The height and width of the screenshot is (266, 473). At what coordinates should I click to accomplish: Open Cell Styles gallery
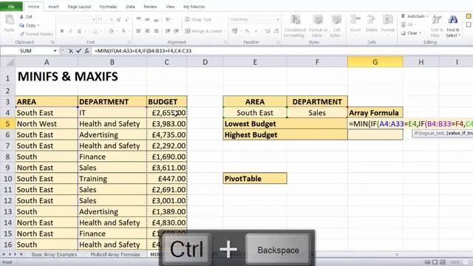pyautogui.click(x=336, y=27)
